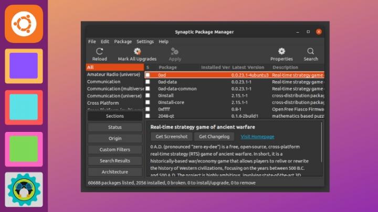Image resolution: width=378 pixels, height=212 pixels.
Task: Mark the 0ad-data package checkbox
Action: [x=148, y=82]
